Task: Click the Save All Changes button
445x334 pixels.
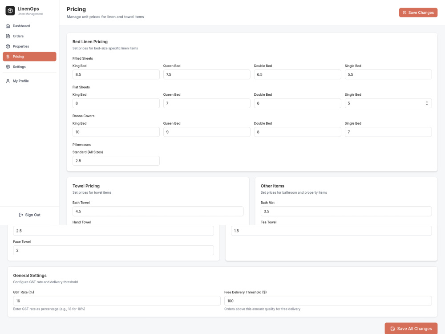Action: [411, 329]
